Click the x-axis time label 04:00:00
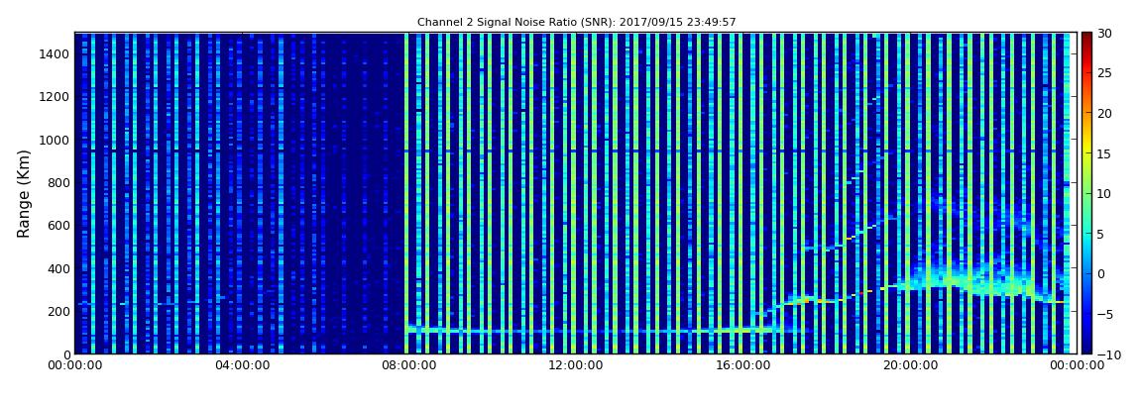1140x403 pixels. [241, 366]
